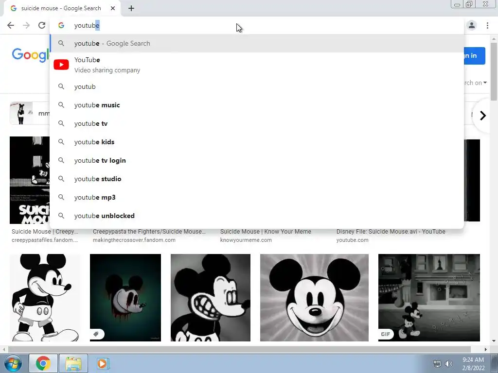Click the youtube.com source text
Image resolution: width=498 pixels, height=373 pixels.
click(x=353, y=240)
